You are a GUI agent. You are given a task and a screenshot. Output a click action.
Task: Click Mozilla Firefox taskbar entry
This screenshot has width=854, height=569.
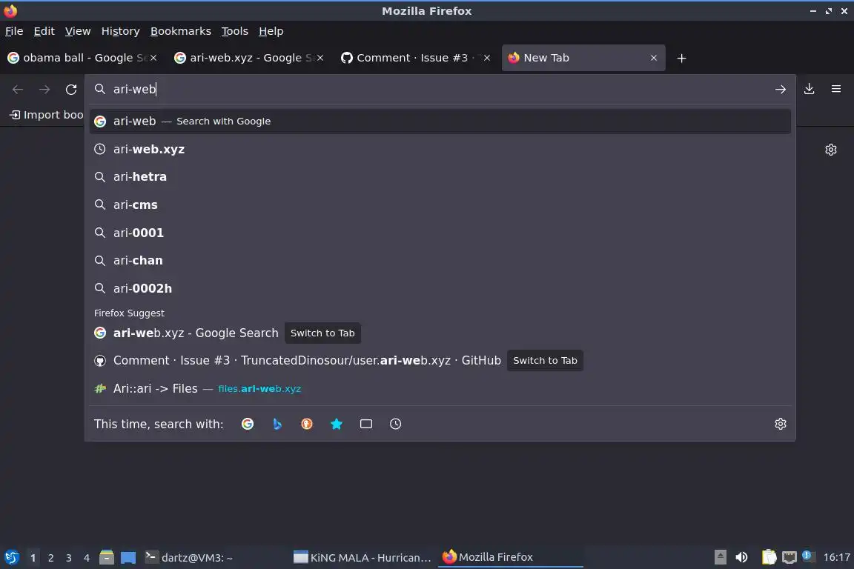[510, 557]
